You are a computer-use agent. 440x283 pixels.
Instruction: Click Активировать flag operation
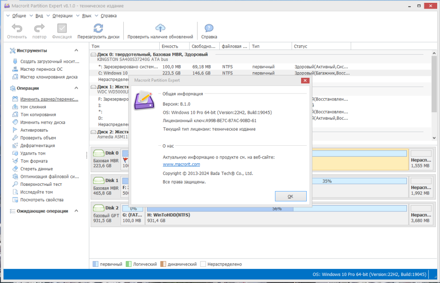tap(30, 130)
